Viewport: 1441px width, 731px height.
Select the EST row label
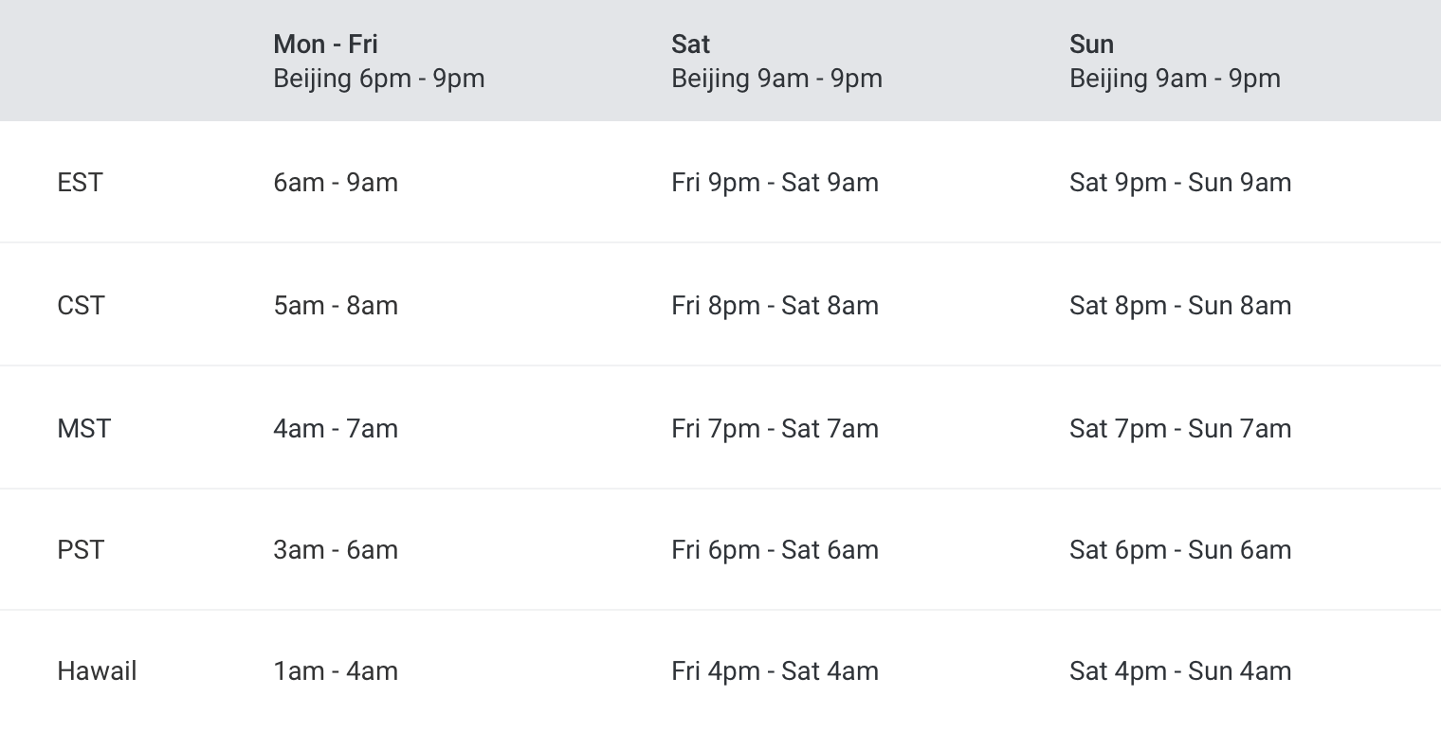(80, 182)
